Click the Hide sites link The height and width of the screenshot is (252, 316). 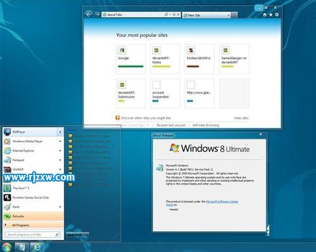click(241, 118)
